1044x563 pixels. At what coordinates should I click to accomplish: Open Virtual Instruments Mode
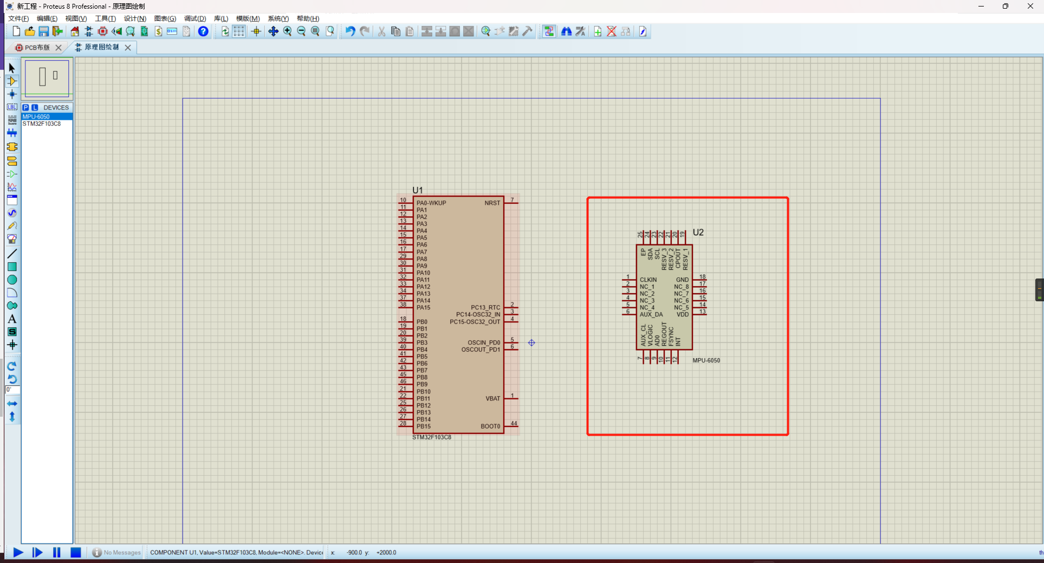(x=12, y=239)
